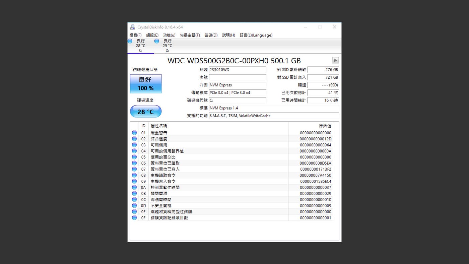The height and width of the screenshot is (264, 469).
Task: Click the status orb for row 07 資料單位已寫入
Action: pyautogui.click(x=134, y=169)
